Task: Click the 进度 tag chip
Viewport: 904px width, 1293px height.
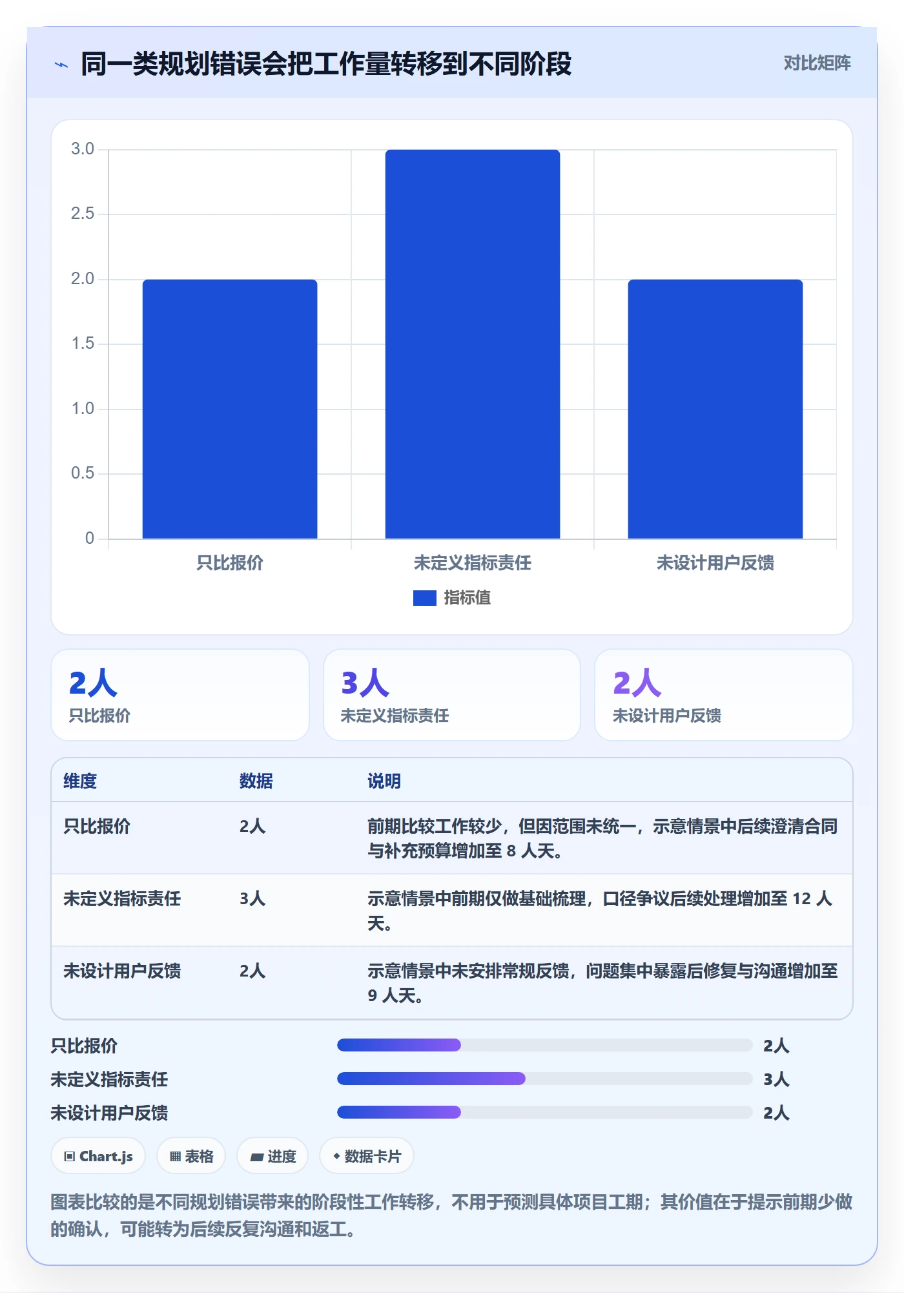Action: pyautogui.click(x=272, y=1156)
